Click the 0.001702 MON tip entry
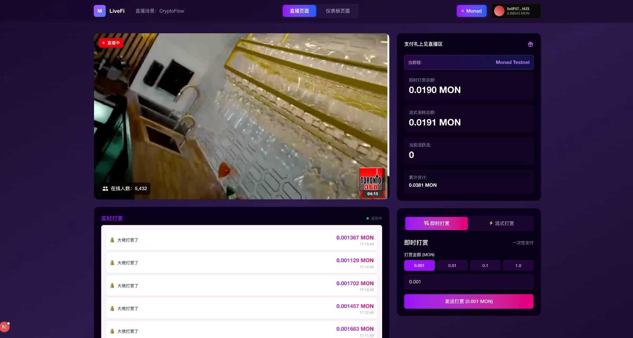The height and width of the screenshot is (338, 633). [x=241, y=286]
